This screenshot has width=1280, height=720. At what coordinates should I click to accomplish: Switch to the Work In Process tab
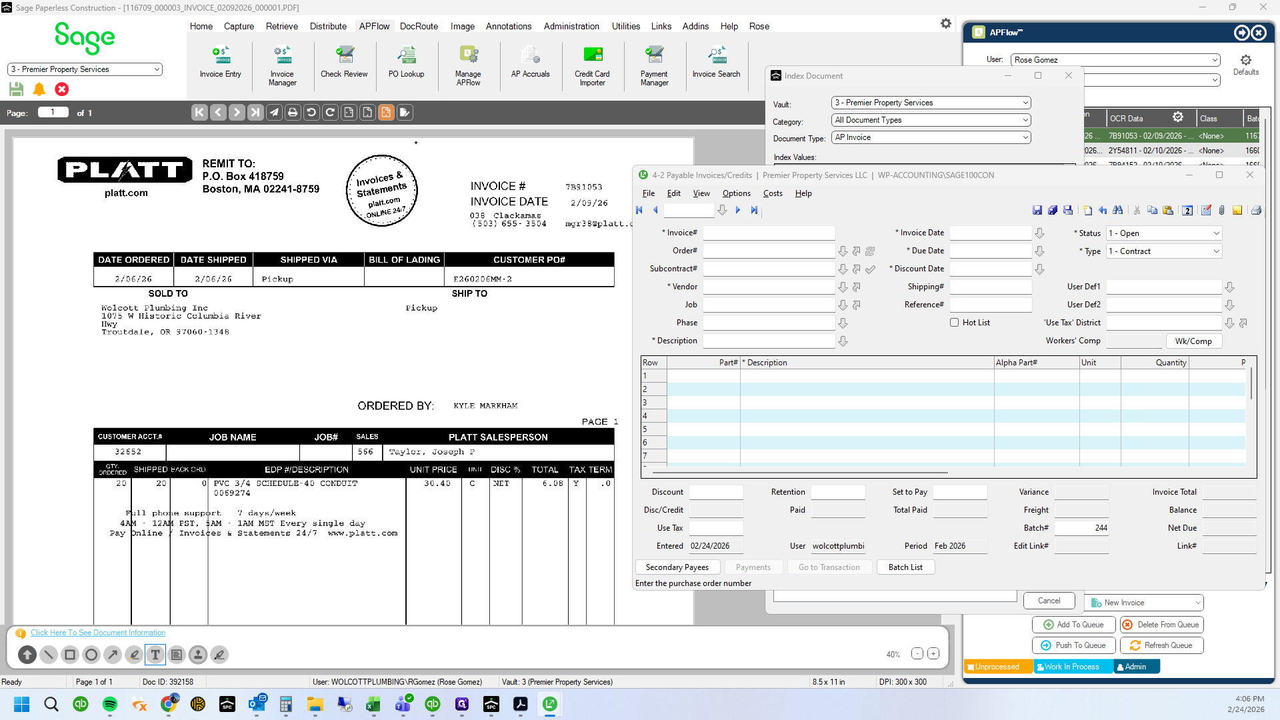click(1071, 667)
